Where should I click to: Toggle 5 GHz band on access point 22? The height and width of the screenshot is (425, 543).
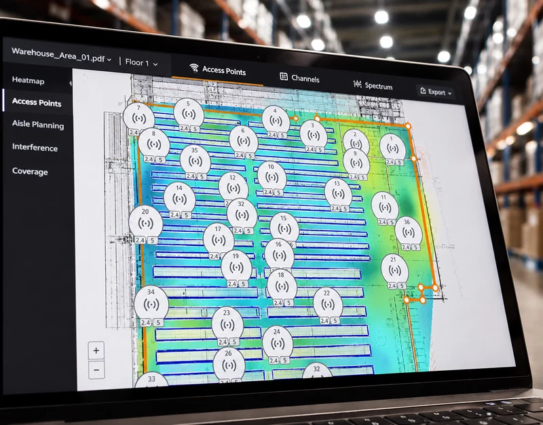tap(335, 321)
